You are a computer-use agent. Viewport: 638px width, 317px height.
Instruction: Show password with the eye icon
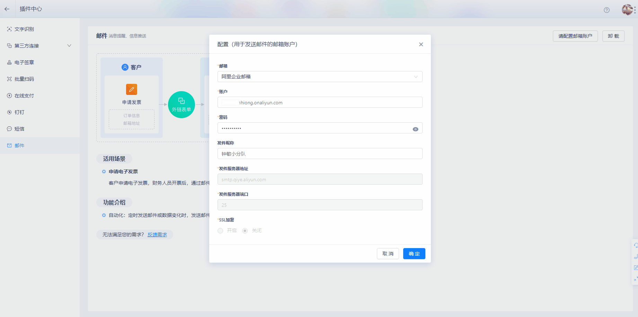pos(415,129)
